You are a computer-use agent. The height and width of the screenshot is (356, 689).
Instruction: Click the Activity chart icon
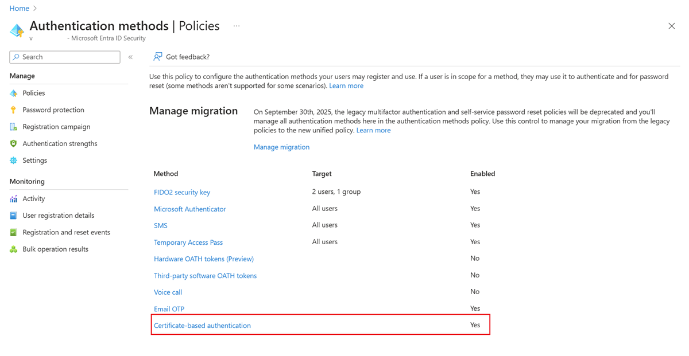click(14, 199)
